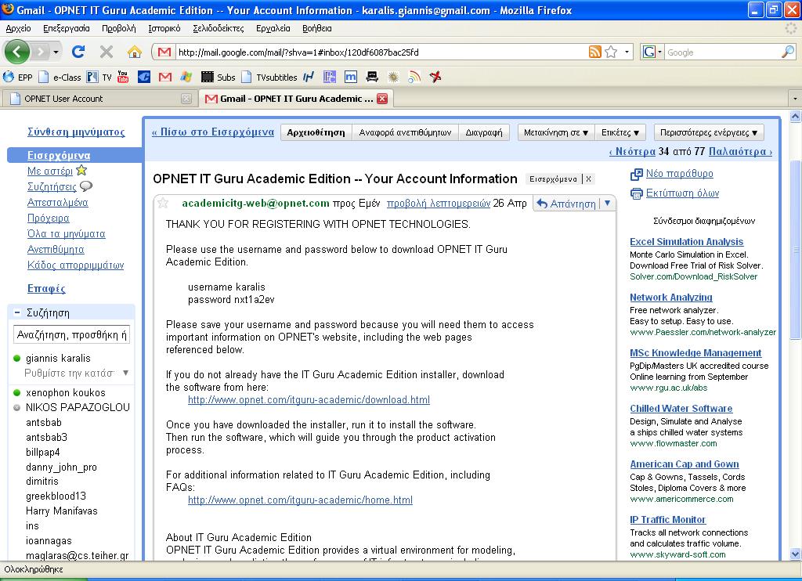The image size is (802, 581).
Task: Click the Διαγραφή button
Action: (484, 132)
